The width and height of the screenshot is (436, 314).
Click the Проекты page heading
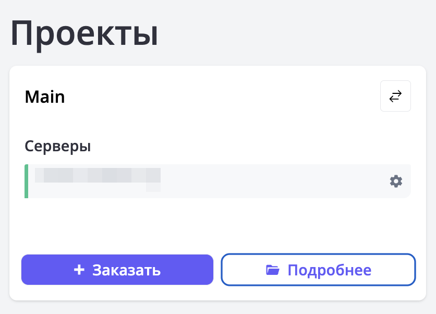tap(84, 33)
